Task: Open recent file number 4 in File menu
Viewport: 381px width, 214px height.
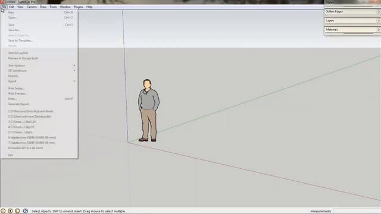Action: point(39,127)
